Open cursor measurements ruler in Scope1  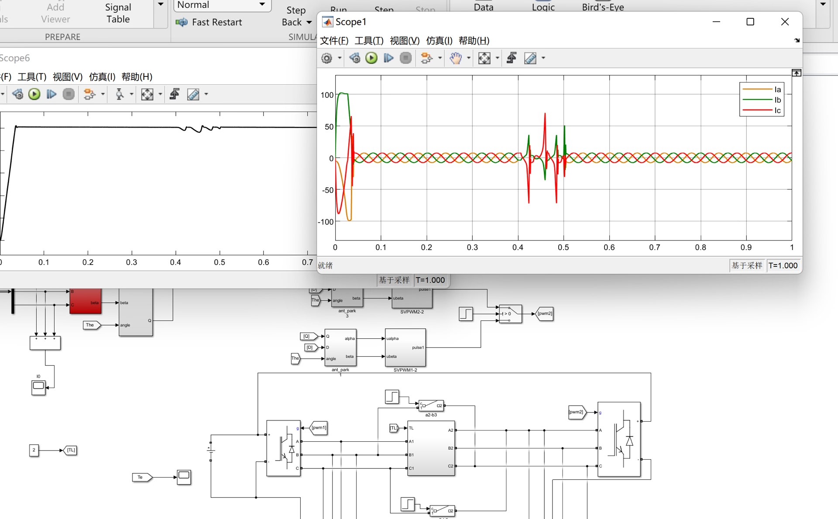point(530,58)
